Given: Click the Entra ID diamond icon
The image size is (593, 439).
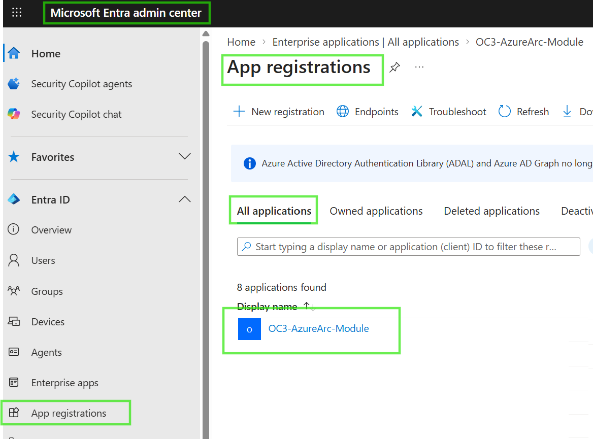Looking at the screenshot, I should pos(14,199).
